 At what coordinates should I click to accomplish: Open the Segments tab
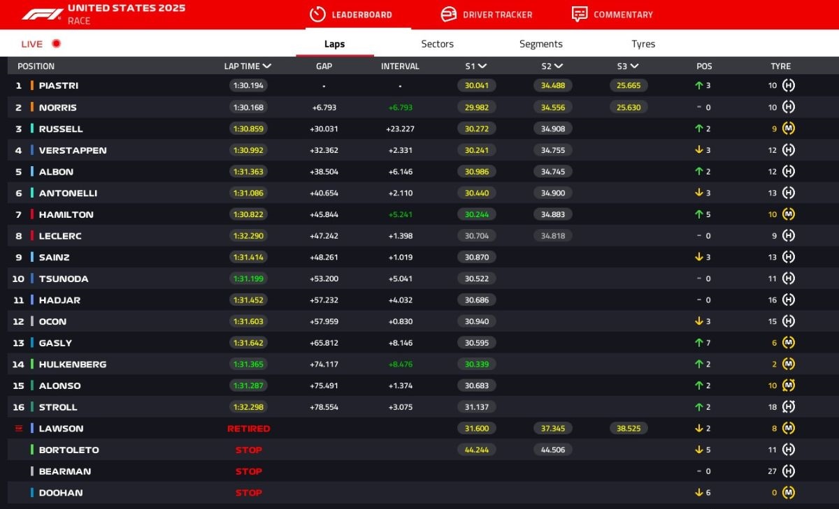(540, 44)
